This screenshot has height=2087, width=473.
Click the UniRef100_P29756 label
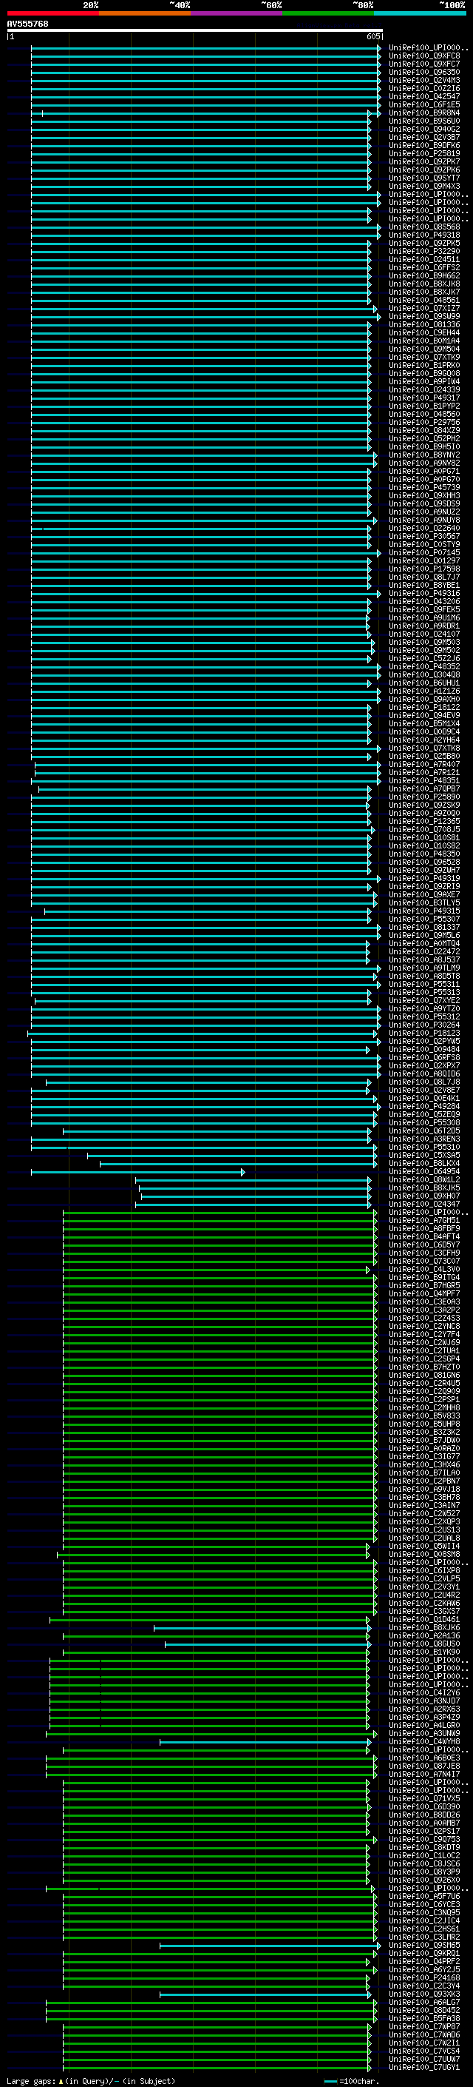tap(424, 422)
